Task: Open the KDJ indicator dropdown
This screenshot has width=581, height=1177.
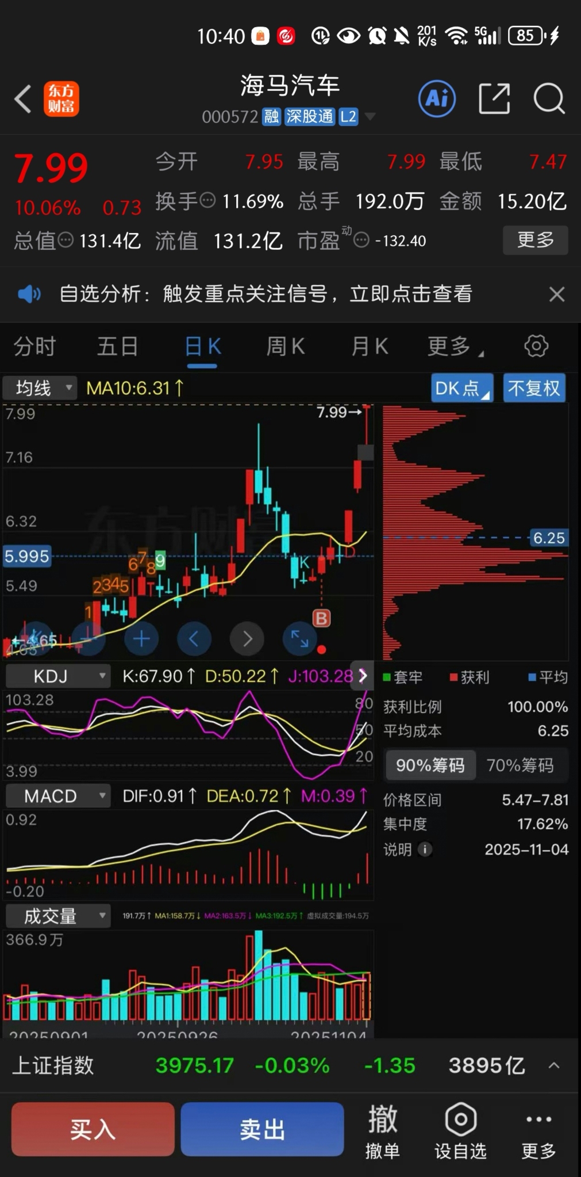Action: (57, 676)
